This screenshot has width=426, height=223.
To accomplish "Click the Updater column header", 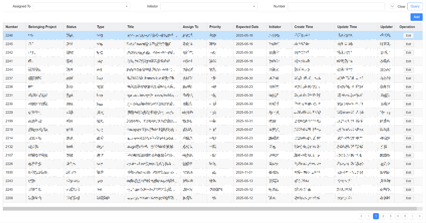I will click(387, 27).
